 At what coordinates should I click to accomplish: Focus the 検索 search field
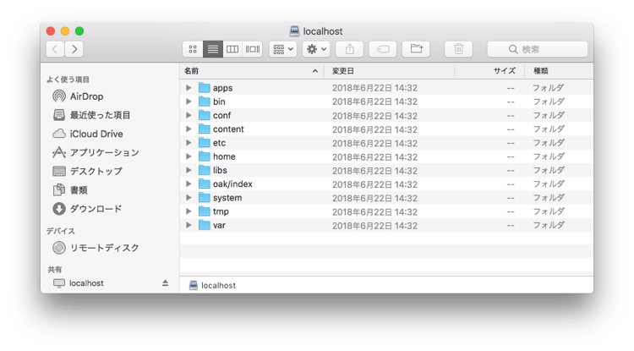(538, 49)
